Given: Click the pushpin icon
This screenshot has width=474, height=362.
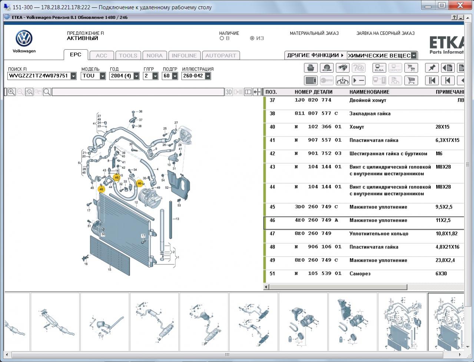Looking at the screenshot, I should click(432, 68).
